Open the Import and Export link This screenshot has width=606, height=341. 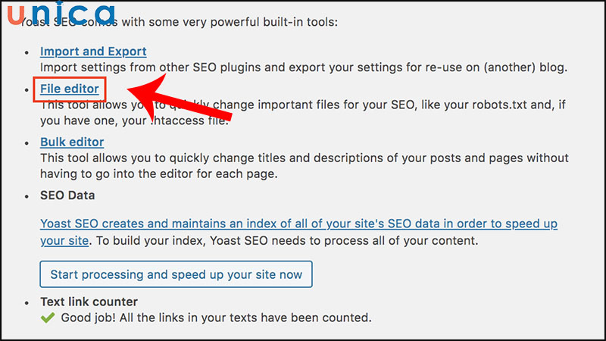(93, 52)
